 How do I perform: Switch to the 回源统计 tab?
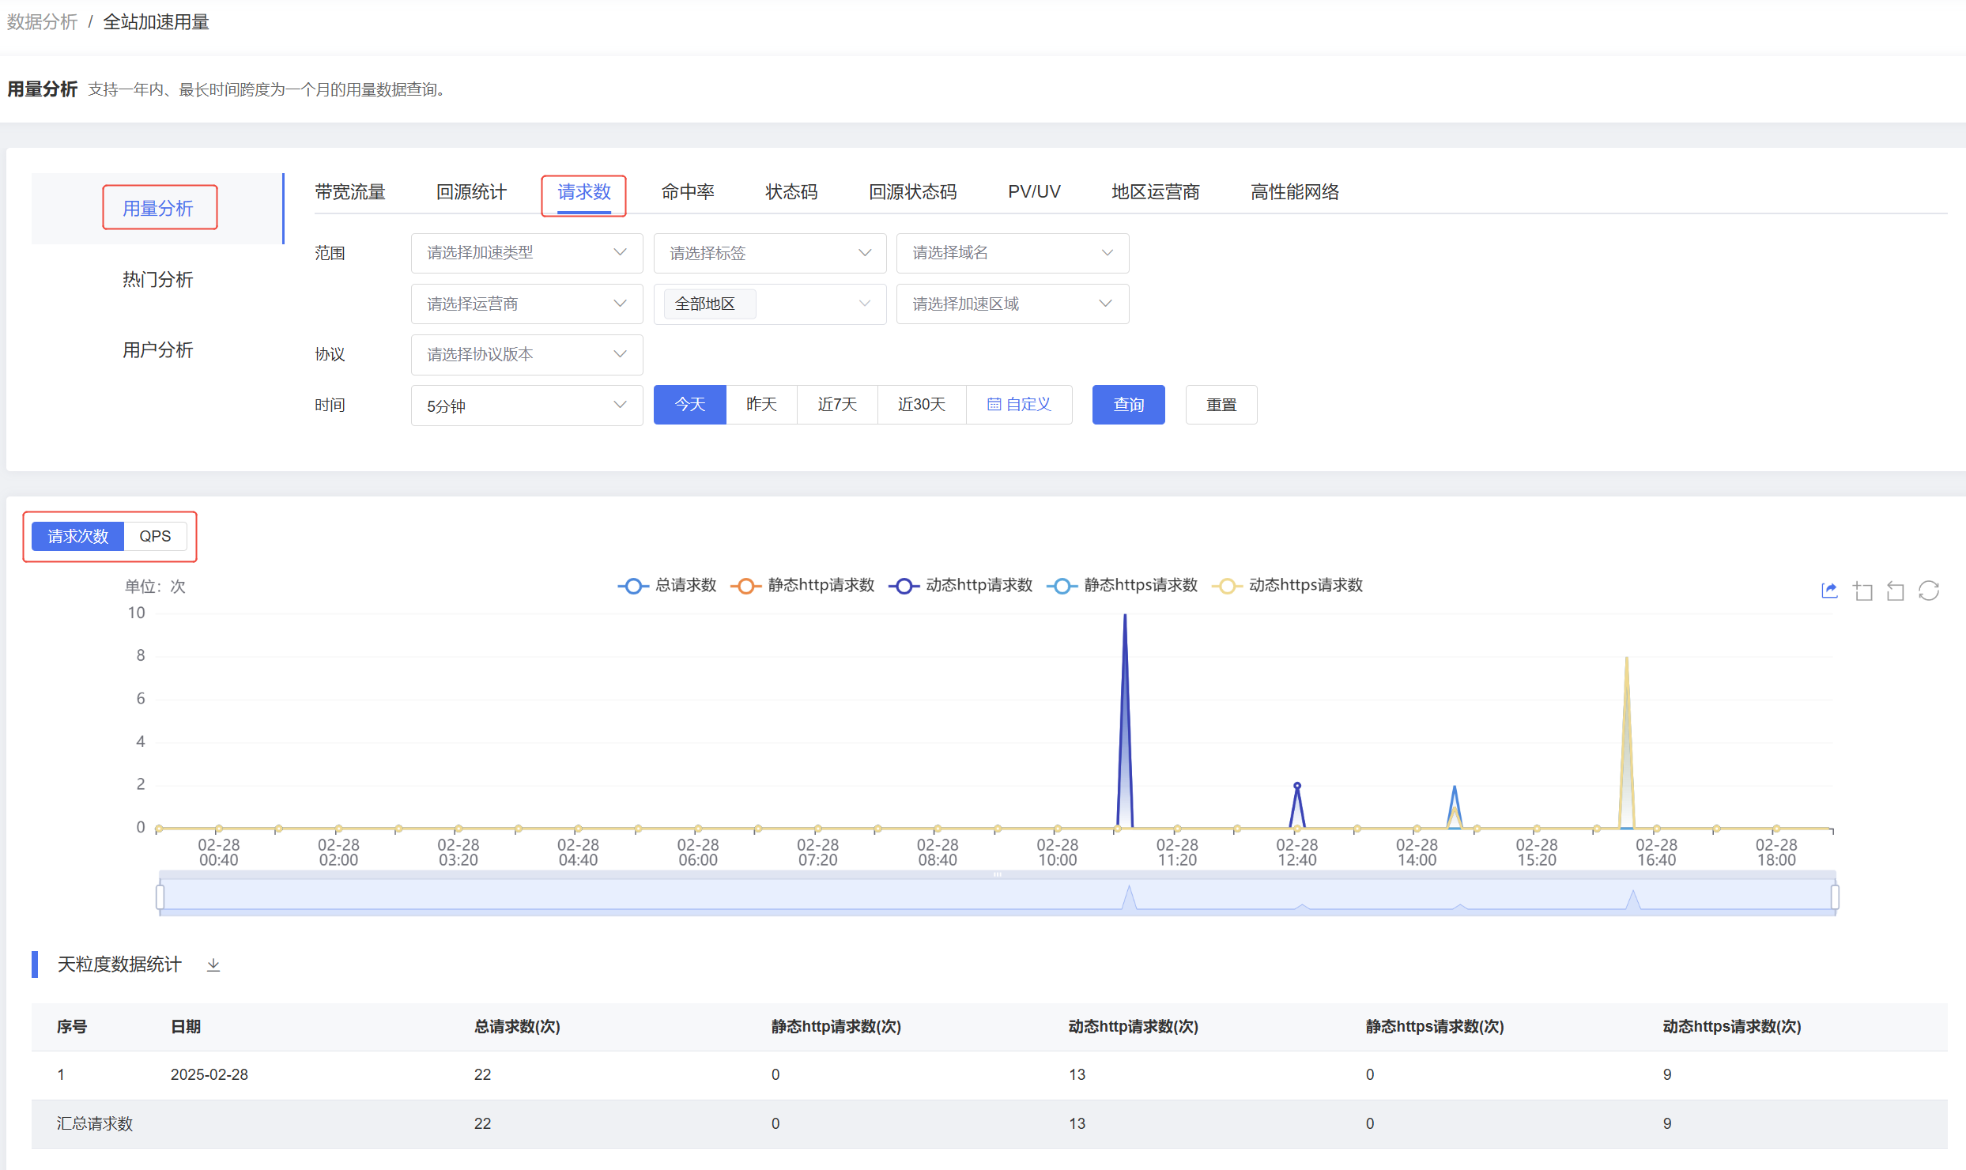(471, 192)
